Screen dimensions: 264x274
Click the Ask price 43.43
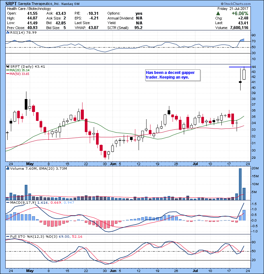point(61,14)
